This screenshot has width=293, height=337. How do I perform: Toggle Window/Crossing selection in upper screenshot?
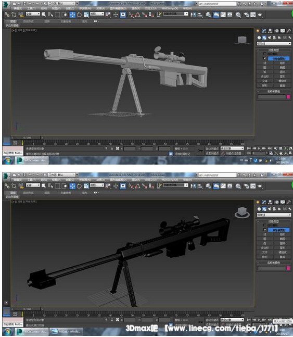click(64, 15)
